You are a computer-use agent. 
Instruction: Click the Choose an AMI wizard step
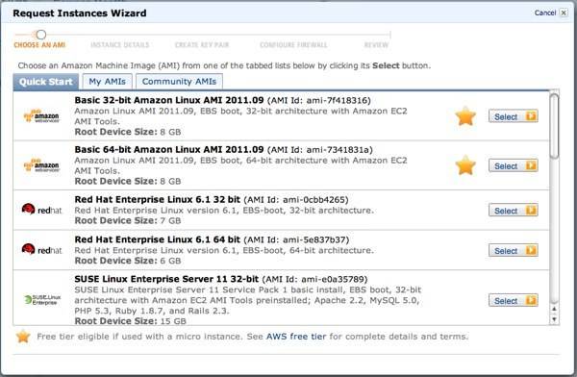(x=39, y=45)
